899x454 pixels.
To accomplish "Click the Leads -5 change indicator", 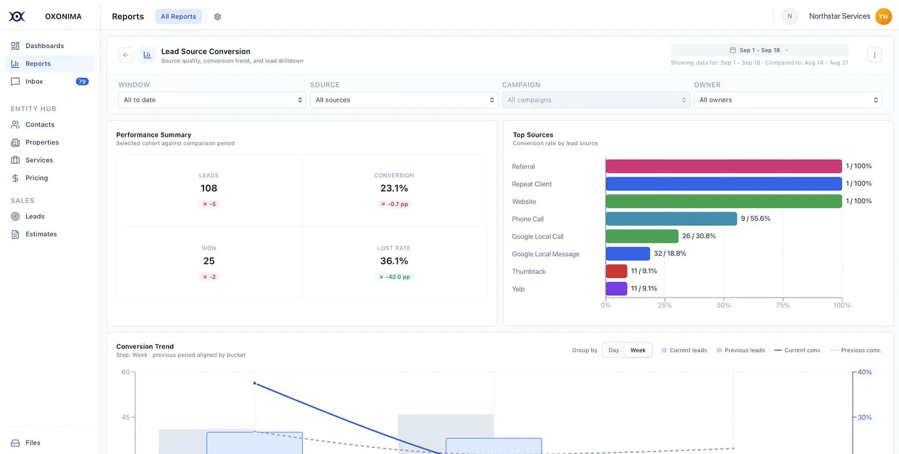I will coord(209,204).
